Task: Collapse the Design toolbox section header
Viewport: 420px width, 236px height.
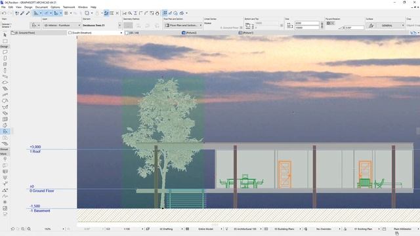Action: point(5,47)
